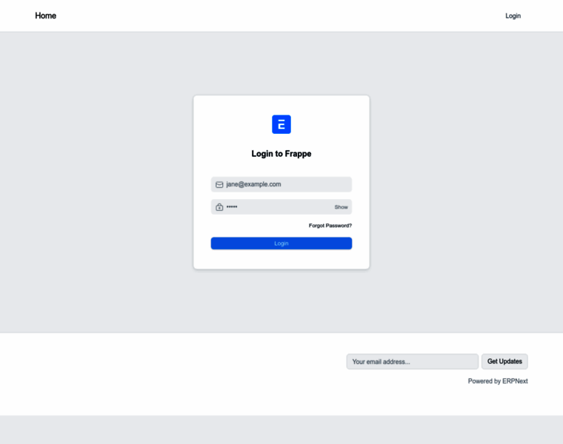Screen dimensions: 563x444
Task: Focus the jane@example.com email field
Action: pos(281,184)
